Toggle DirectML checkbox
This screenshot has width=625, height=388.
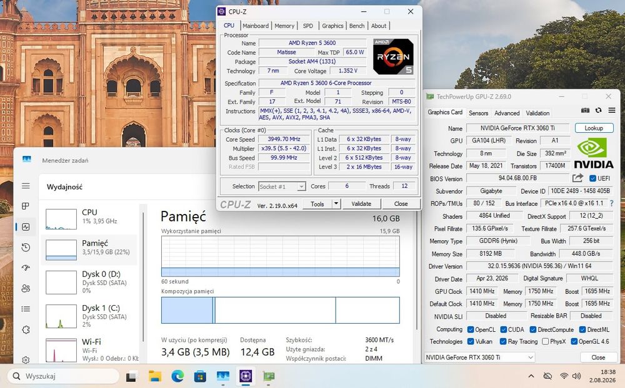coord(582,329)
